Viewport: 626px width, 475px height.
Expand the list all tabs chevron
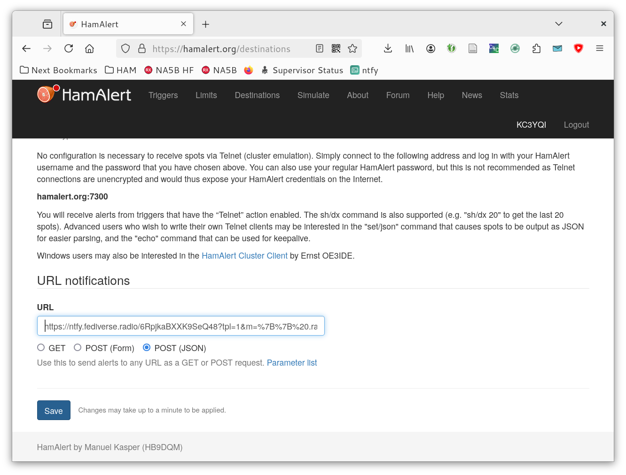tap(559, 24)
